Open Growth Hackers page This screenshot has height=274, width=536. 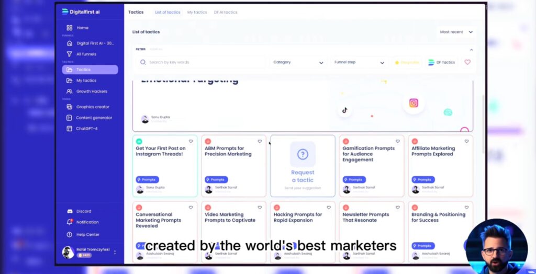pos(87,91)
